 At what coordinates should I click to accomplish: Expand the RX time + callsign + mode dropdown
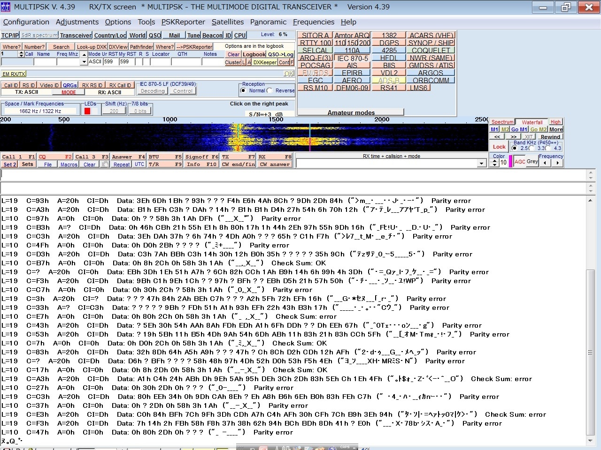(481, 163)
